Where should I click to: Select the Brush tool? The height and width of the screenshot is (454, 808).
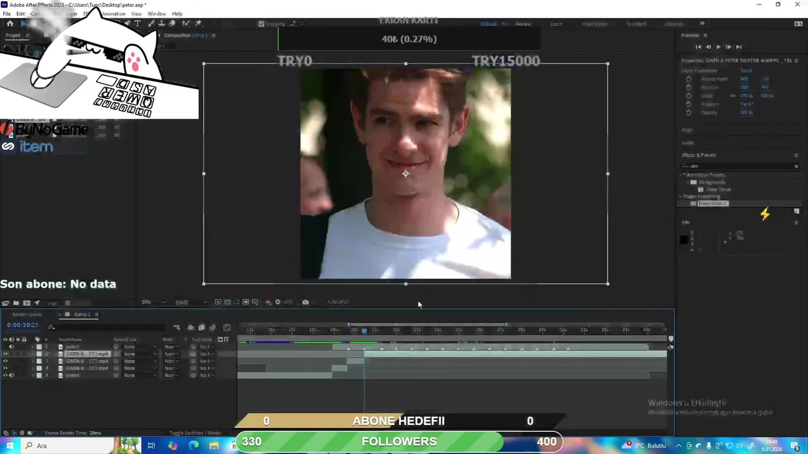(x=151, y=23)
